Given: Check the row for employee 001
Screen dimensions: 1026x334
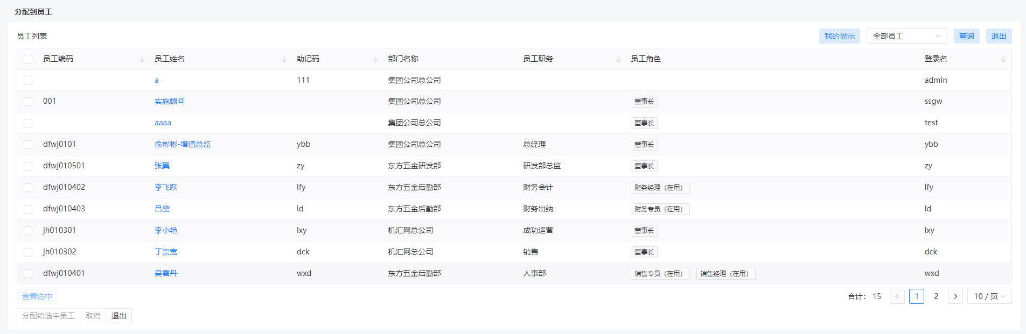Looking at the screenshot, I should (28, 102).
